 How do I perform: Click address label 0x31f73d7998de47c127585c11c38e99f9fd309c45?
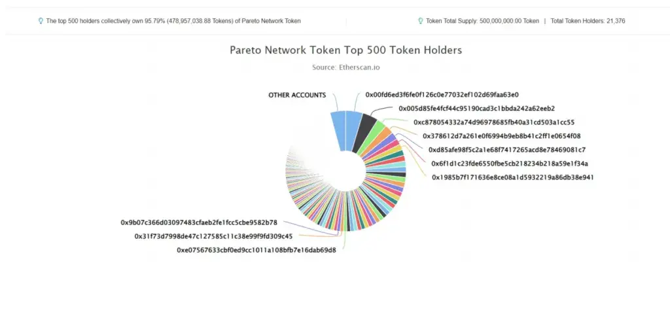(x=214, y=236)
